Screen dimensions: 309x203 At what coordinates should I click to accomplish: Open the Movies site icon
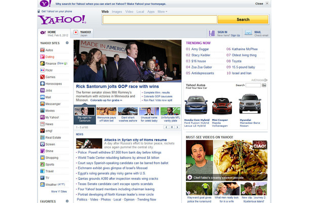(43, 111)
